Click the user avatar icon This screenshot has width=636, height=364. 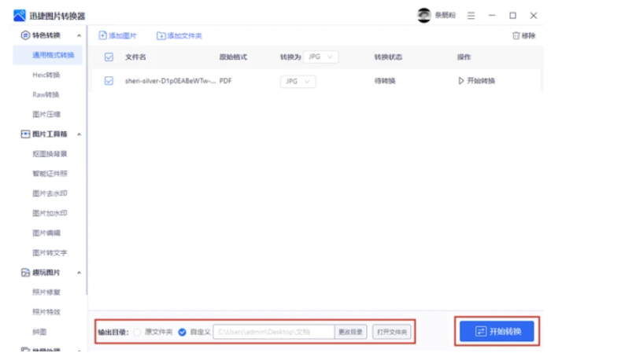424,15
